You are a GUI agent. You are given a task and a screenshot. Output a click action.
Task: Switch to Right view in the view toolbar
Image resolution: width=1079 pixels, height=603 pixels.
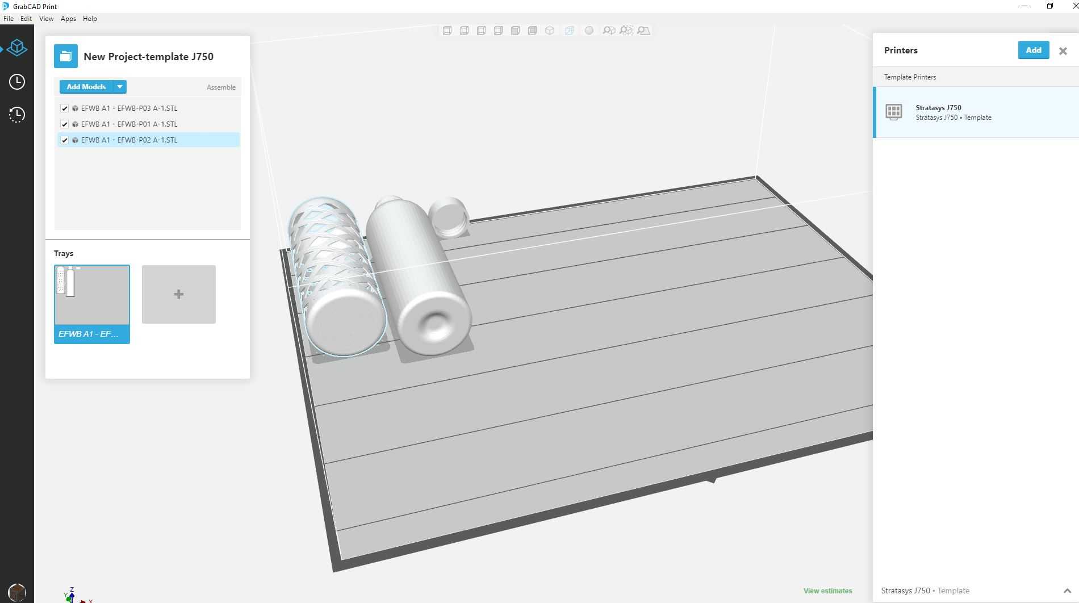499,31
